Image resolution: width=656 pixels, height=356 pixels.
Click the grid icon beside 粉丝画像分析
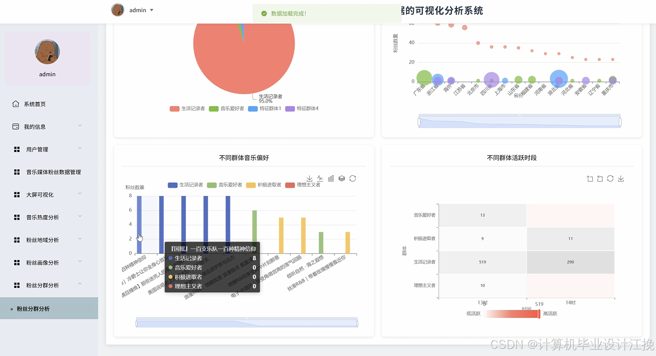17,263
